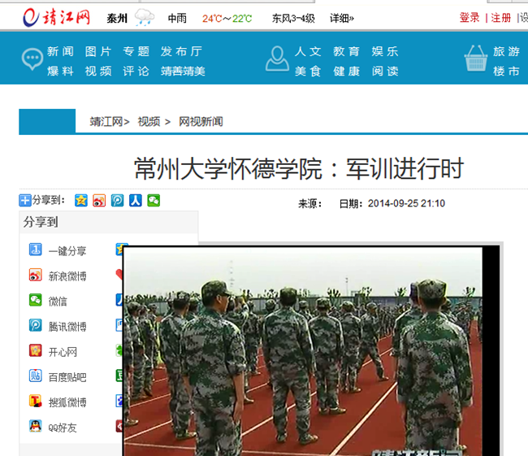Go to 网视新闻 breadcrumb link
This screenshot has width=528, height=456.
(201, 121)
